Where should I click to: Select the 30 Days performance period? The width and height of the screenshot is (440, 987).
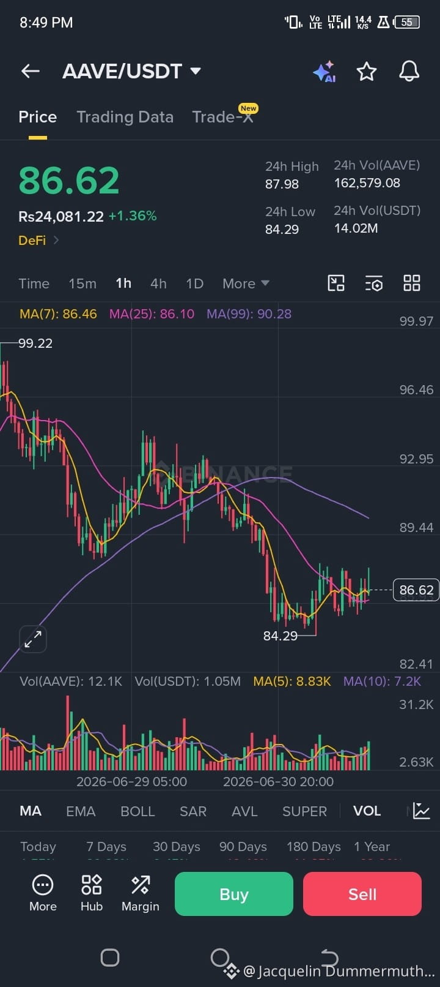[x=177, y=847]
